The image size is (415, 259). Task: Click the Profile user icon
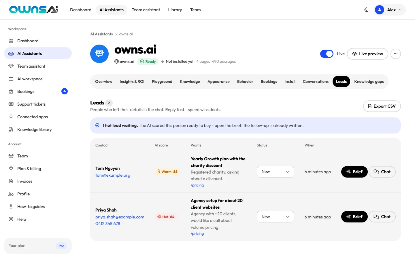click(11, 194)
